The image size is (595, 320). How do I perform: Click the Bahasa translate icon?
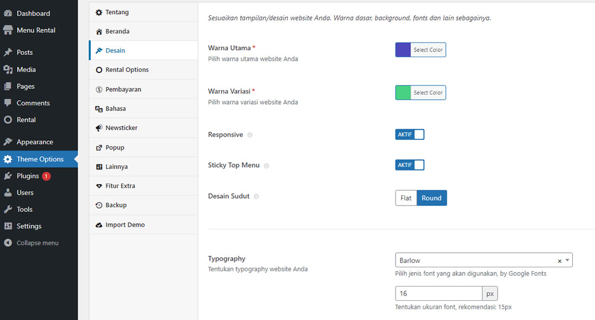(99, 109)
